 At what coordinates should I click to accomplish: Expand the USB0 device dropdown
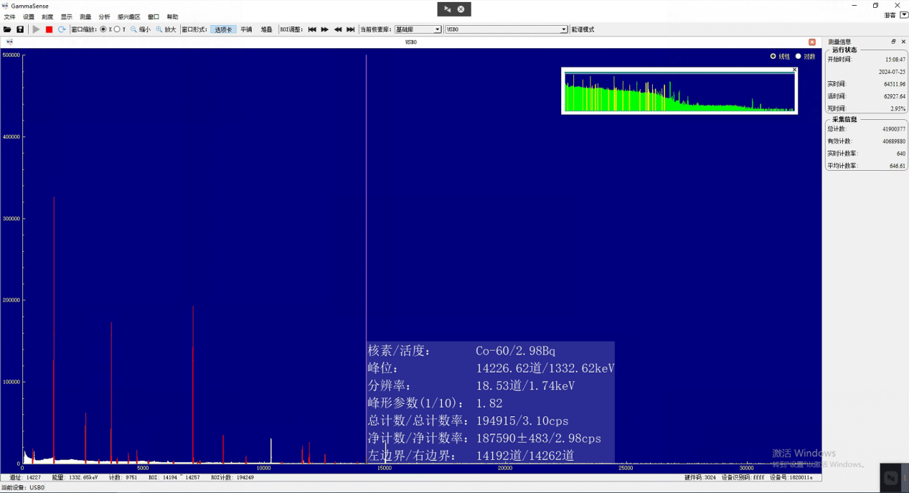coord(507,29)
